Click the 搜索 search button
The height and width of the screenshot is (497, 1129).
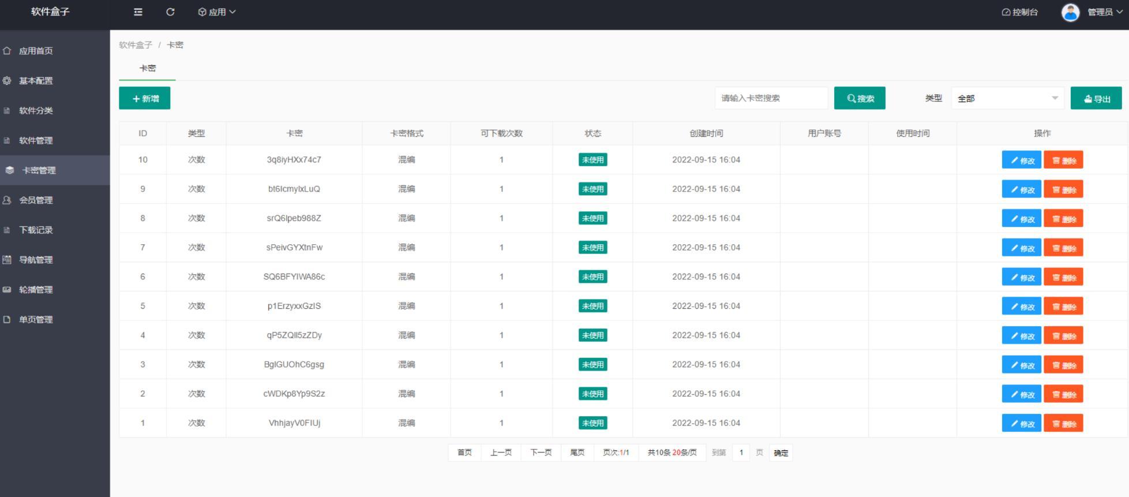click(x=860, y=99)
